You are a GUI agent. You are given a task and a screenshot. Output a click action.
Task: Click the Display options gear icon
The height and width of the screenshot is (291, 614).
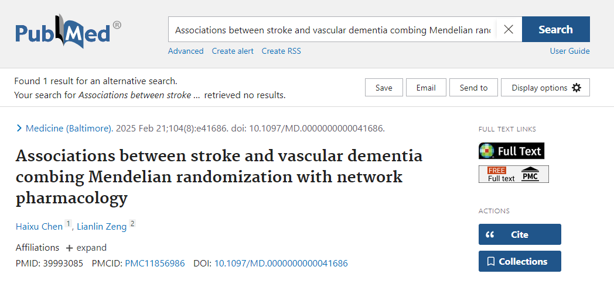pyautogui.click(x=577, y=88)
